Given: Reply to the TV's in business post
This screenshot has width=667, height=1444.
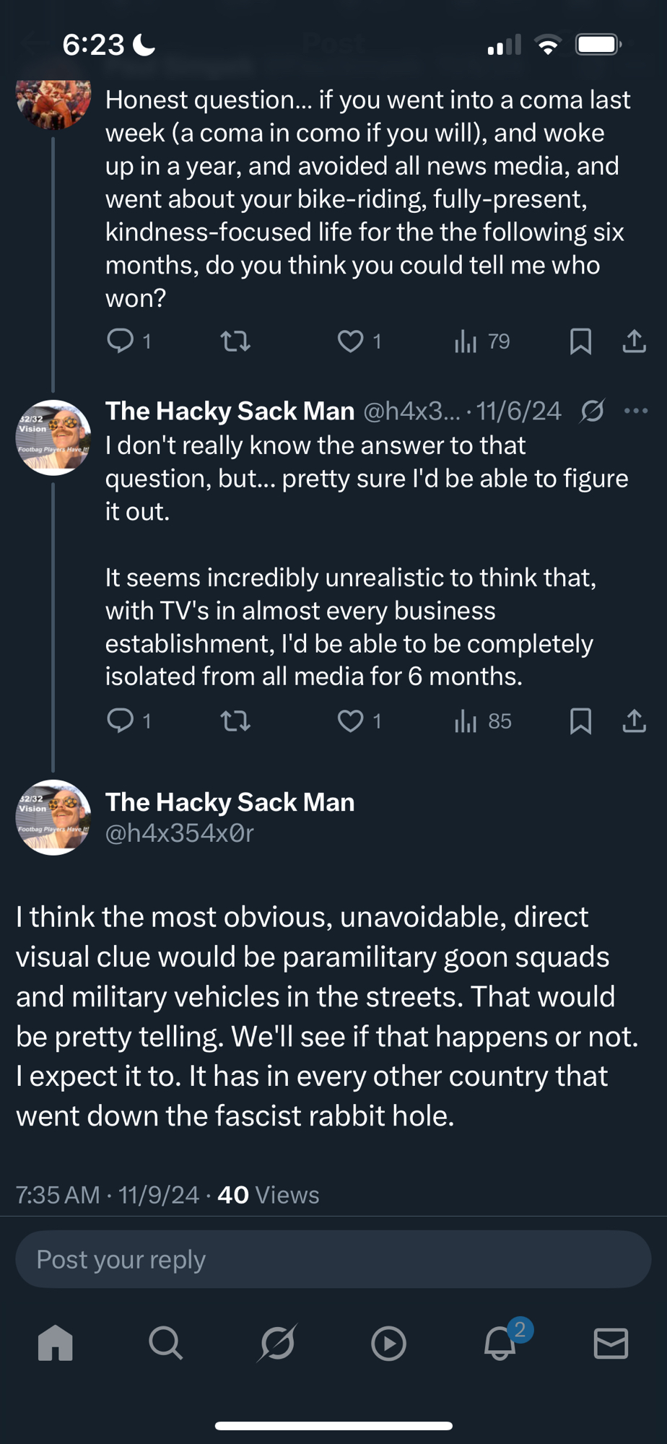Looking at the screenshot, I should pyautogui.click(x=121, y=720).
